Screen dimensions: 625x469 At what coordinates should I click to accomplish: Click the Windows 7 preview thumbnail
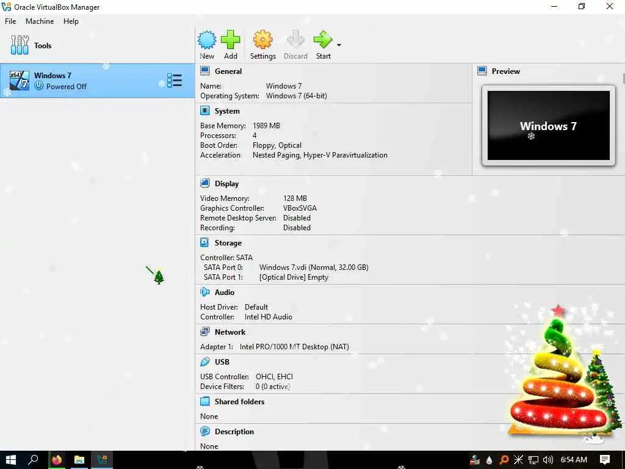tap(549, 125)
